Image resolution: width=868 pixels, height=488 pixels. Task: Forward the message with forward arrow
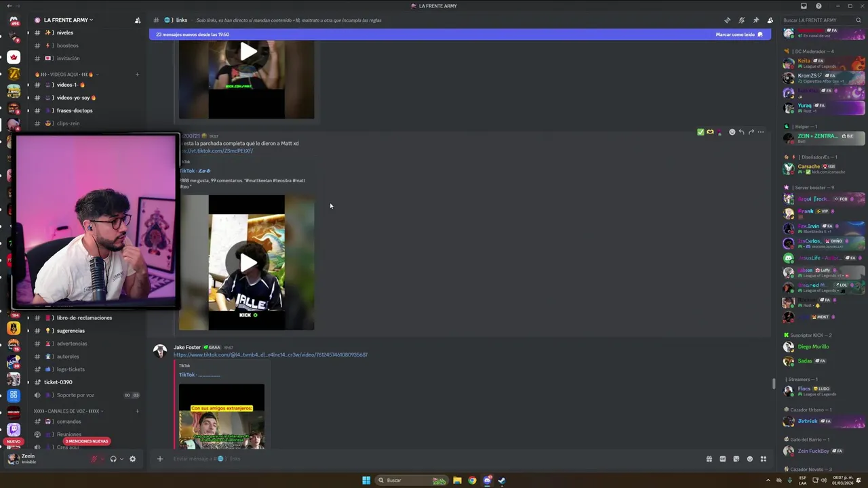coord(751,132)
